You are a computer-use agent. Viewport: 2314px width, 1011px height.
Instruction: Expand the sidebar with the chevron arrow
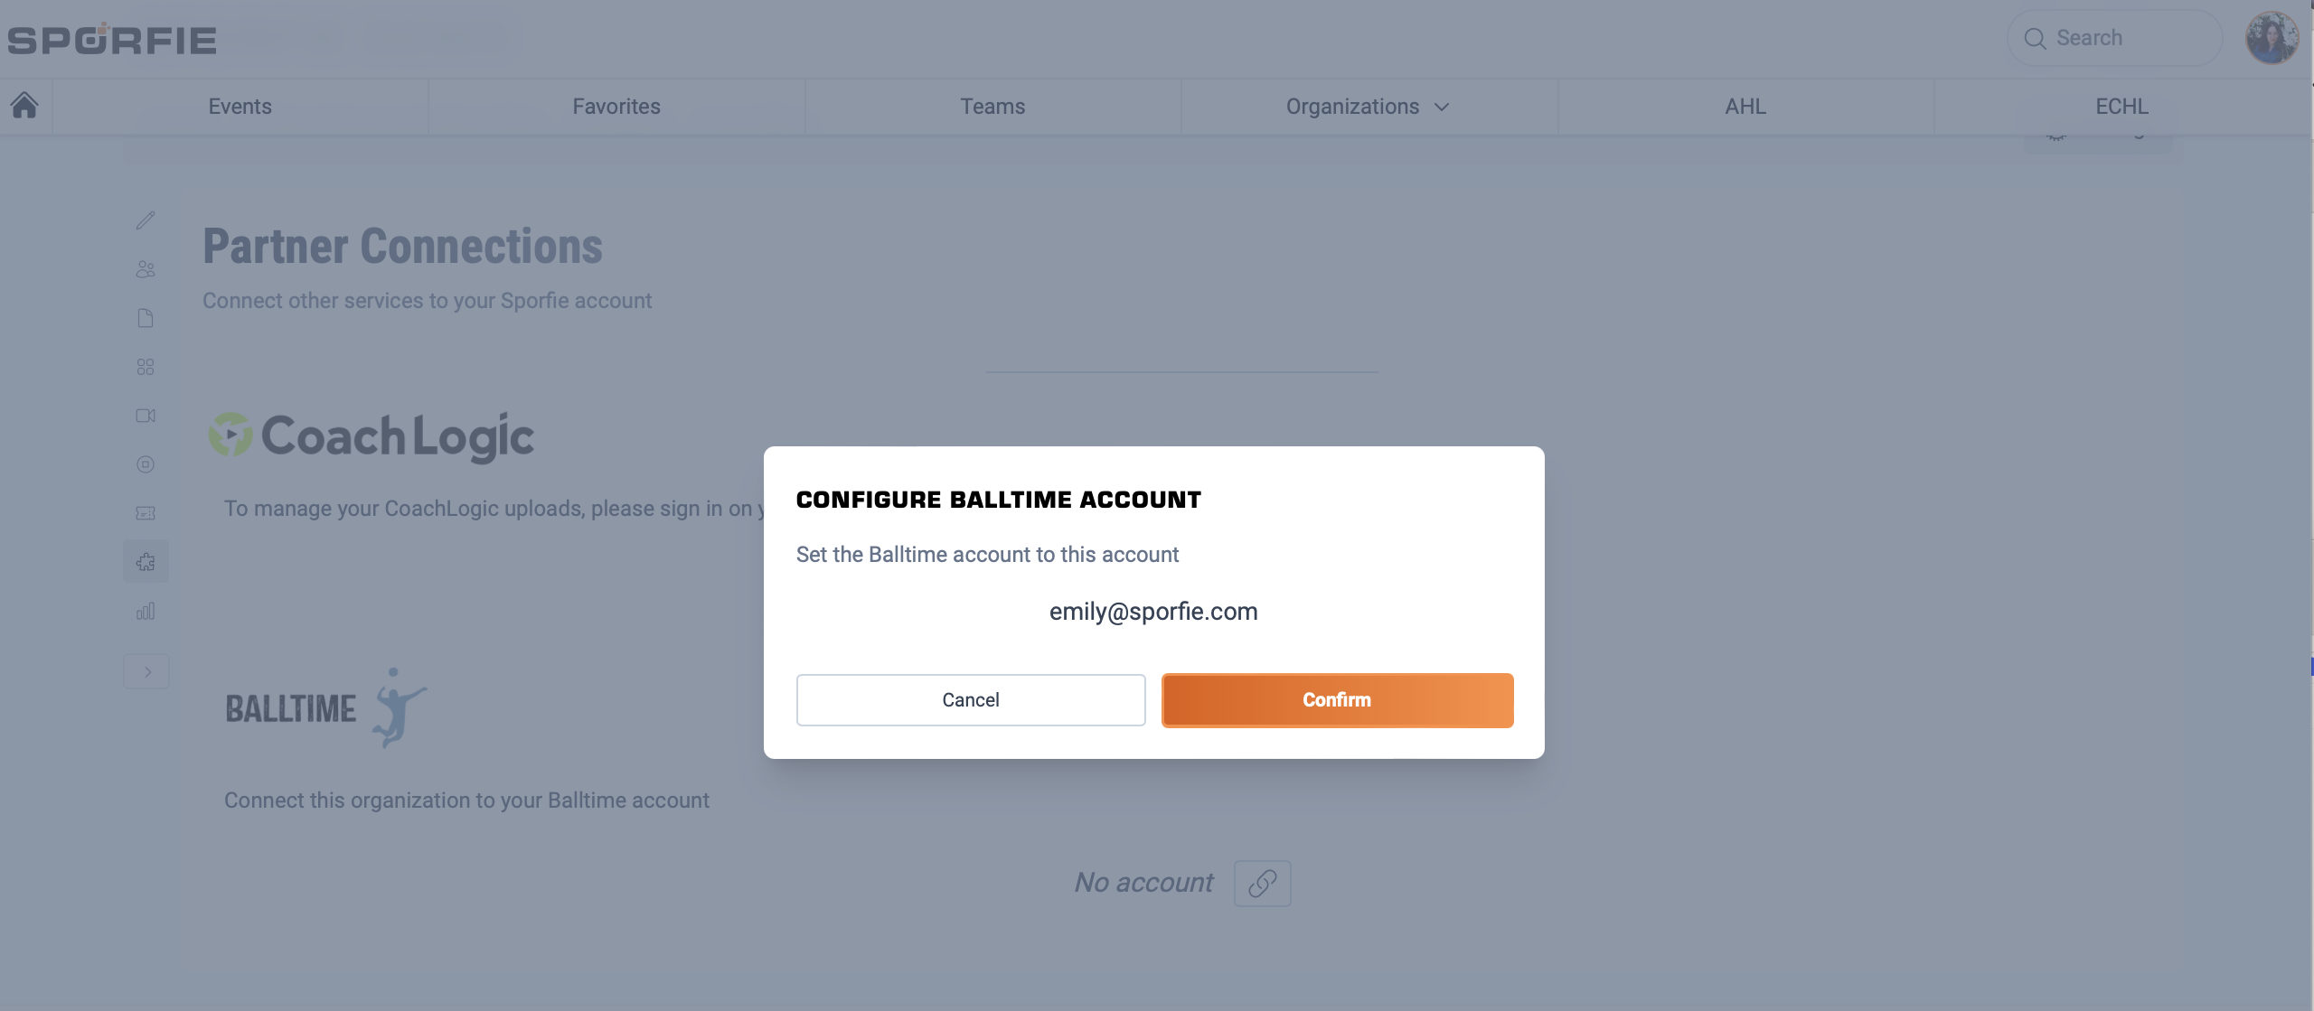coord(146,672)
